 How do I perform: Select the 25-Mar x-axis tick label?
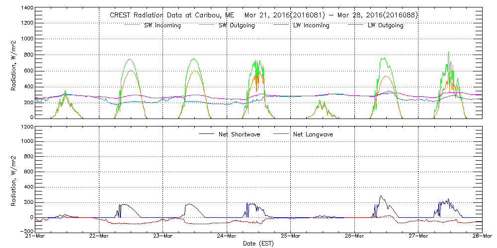(291, 236)
